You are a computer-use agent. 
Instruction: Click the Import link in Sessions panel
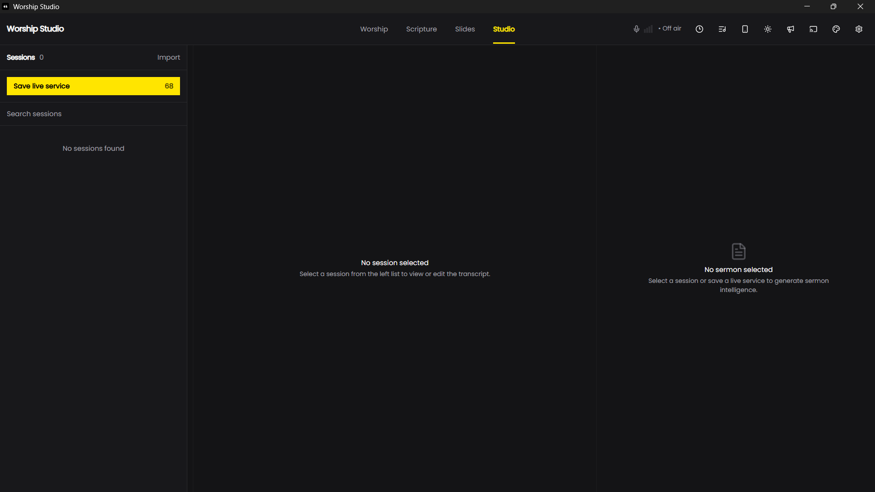(x=169, y=57)
